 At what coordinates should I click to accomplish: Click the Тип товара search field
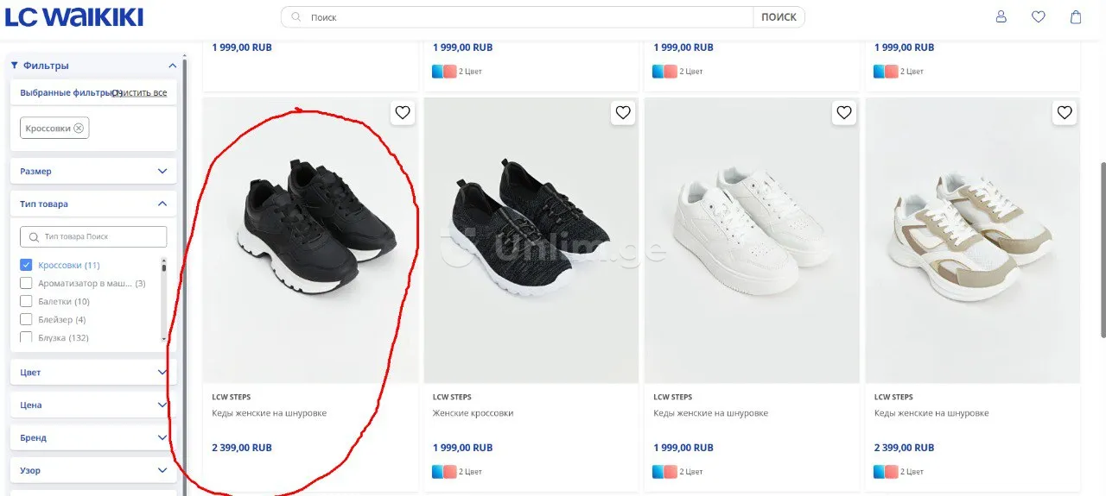pos(93,236)
